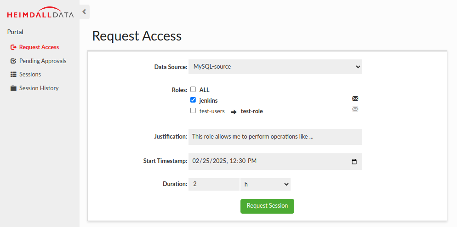The image size is (457, 227).
Task: Collapse the sidebar with the chevron arrow
Action: click(x=84, y=12)
